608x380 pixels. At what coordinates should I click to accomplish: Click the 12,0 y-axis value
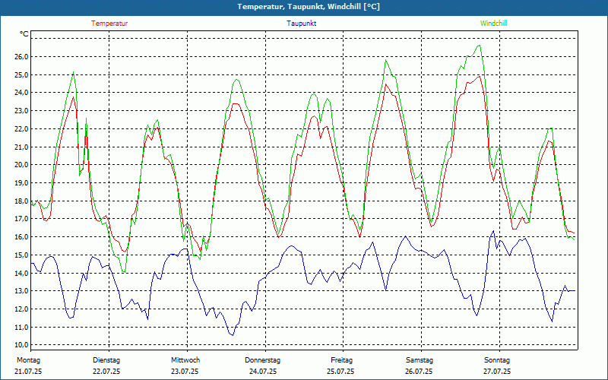pyautogui.click(x=22, y=309)
